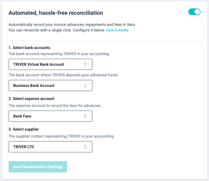Image resolution: width=209 pixels, height=181 pixels.
Task: Click the 'Automatically record your invoice advances' paragraph
Action: click(72, 24)
